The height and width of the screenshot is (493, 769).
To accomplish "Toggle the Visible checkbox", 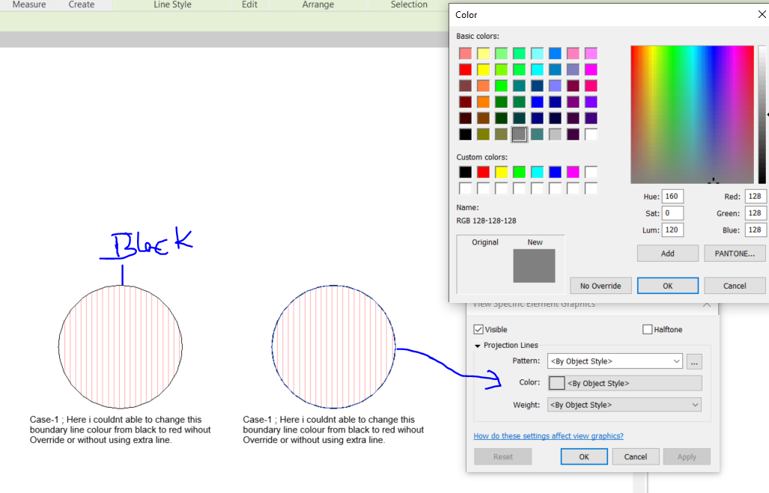I will coord(478,329).
